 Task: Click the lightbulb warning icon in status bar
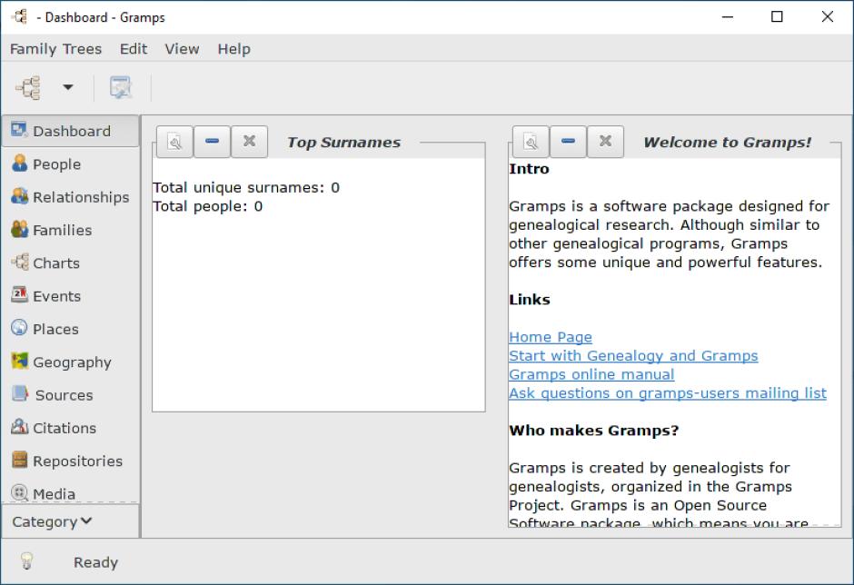pyautogui.click(x=26, y=561)
